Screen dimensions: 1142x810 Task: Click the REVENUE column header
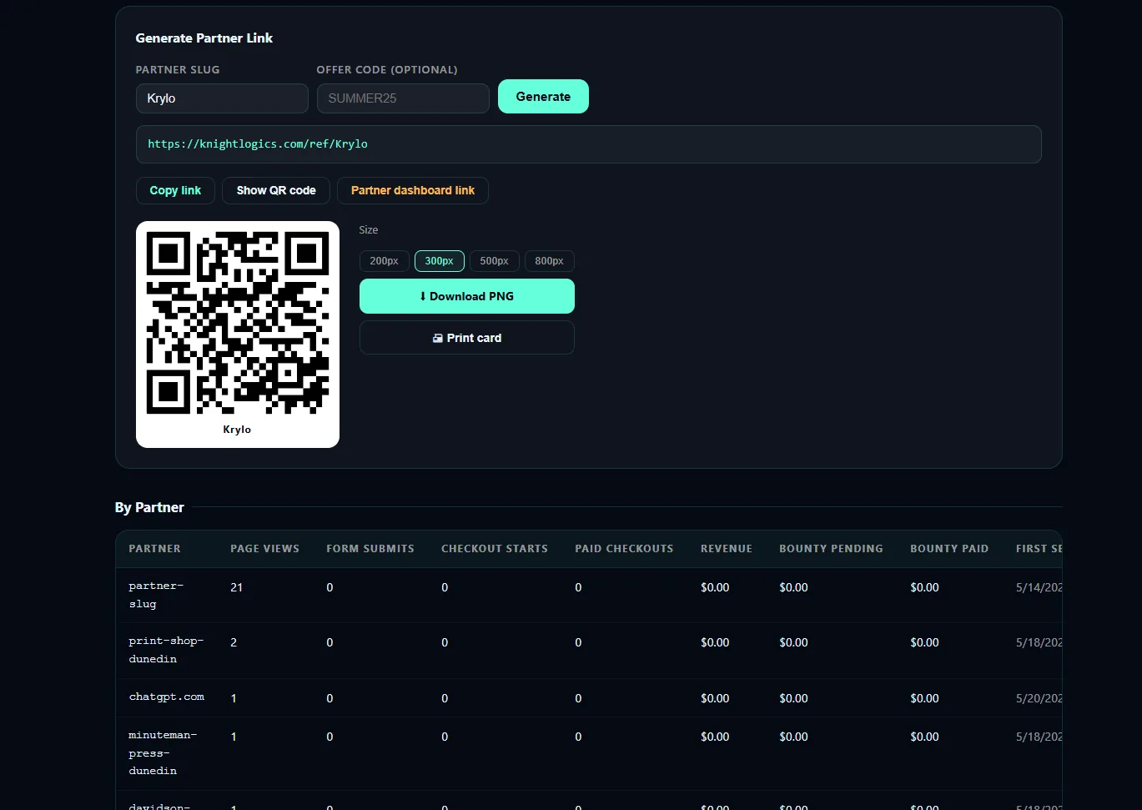(727, 549)
